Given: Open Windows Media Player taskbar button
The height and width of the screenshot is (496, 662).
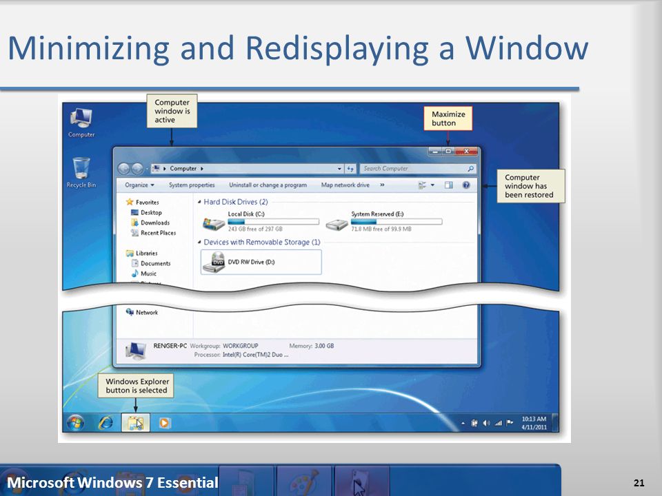Looking at the screenshot, I should (x=165, y=422).
